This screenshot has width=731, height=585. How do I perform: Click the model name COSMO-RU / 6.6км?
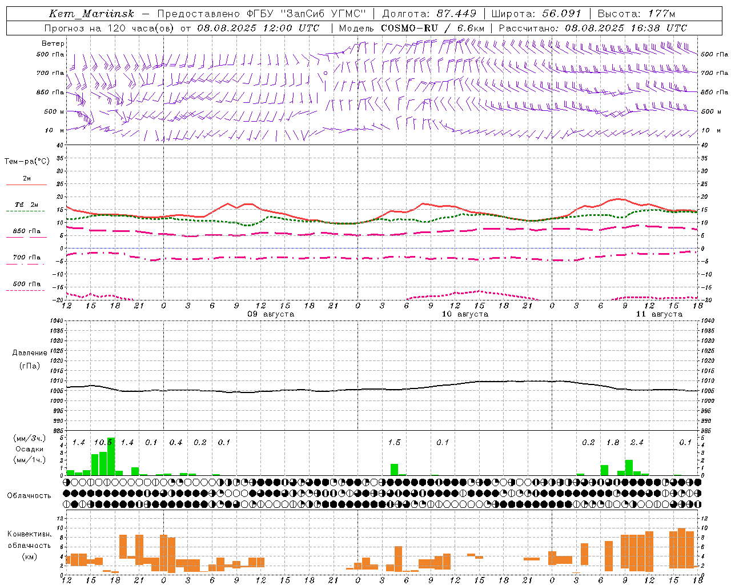click(x=433, y=28)
